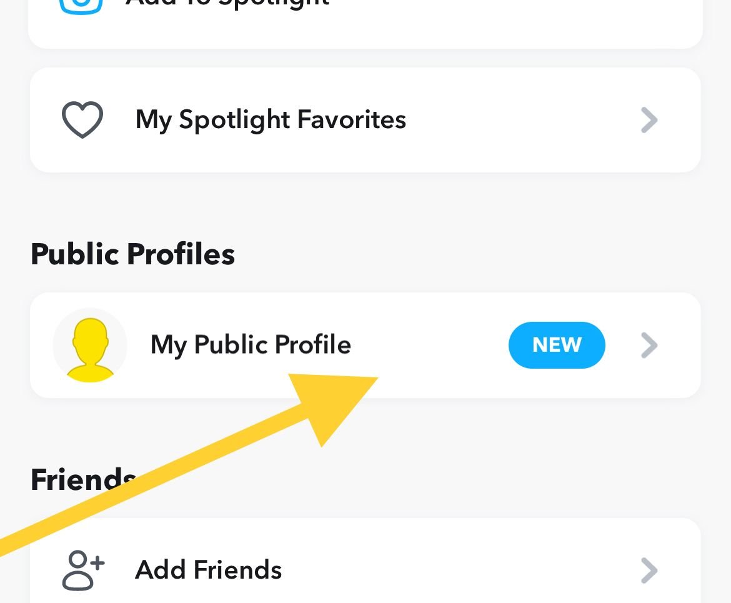
Task: Tap the partially visible Add To Spotlight label
Action: tap(227, 2)
